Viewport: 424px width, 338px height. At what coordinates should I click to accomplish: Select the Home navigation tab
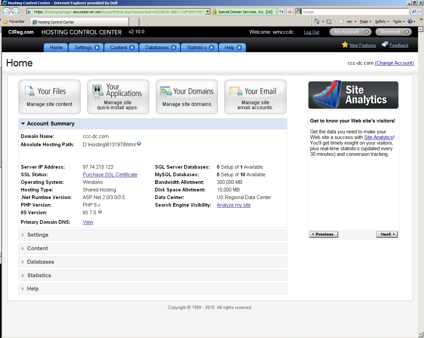coord(56,48)
